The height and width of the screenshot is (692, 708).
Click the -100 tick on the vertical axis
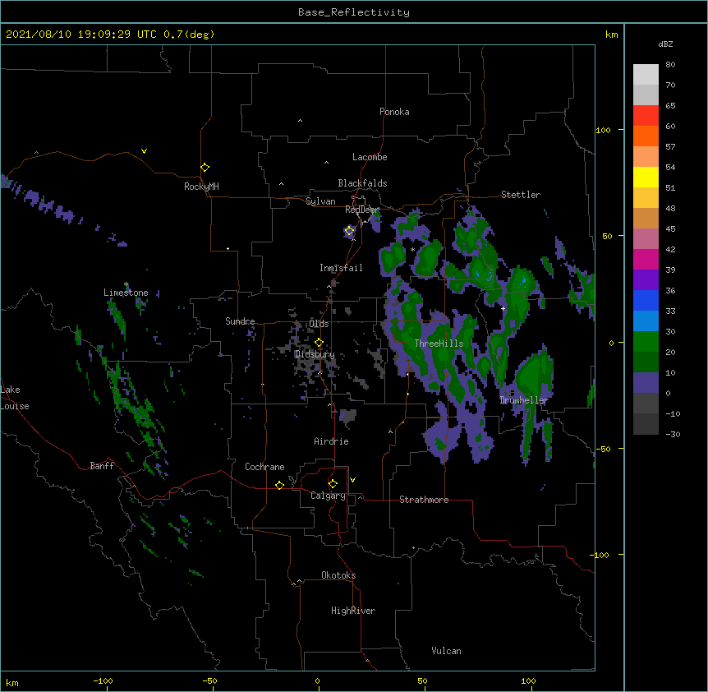600,555
